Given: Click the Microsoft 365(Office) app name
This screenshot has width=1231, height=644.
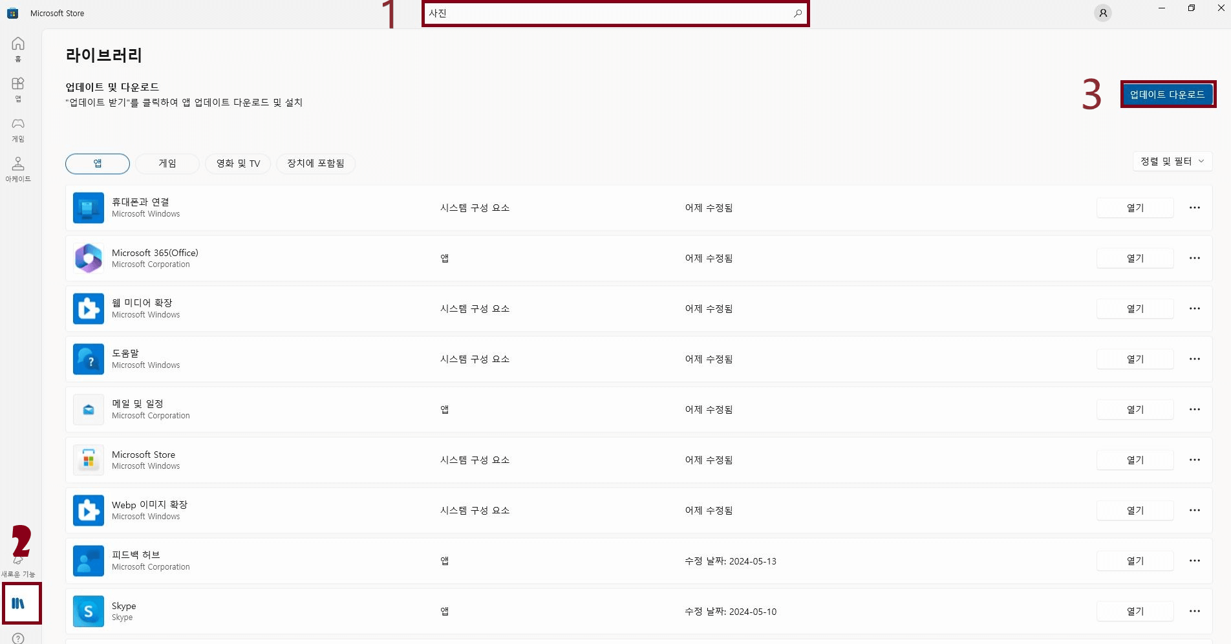Looking at the screenshot, I should [155, 253].
